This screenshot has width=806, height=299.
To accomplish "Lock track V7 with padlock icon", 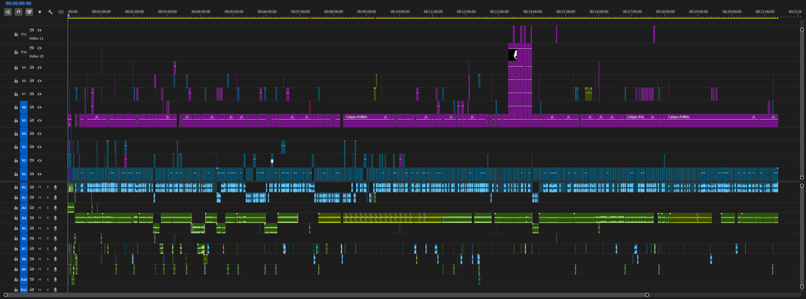I will click(x=15, y=94).
